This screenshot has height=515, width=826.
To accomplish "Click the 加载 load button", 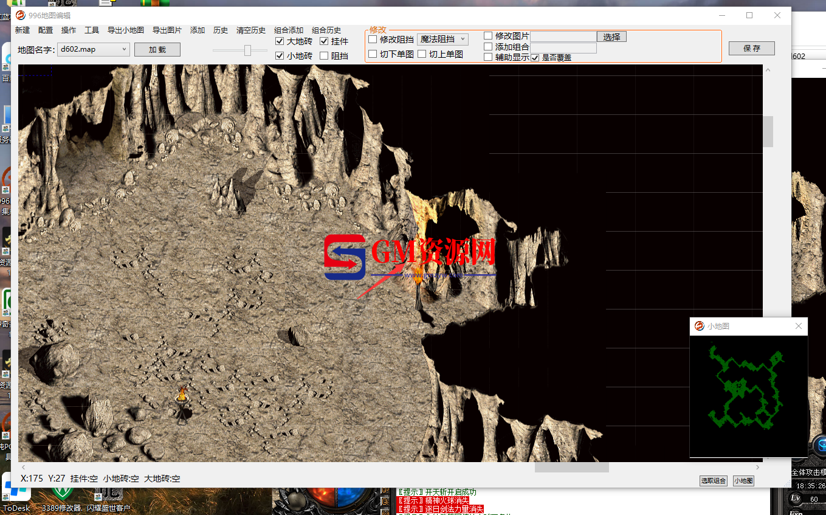I will point(157,49).
